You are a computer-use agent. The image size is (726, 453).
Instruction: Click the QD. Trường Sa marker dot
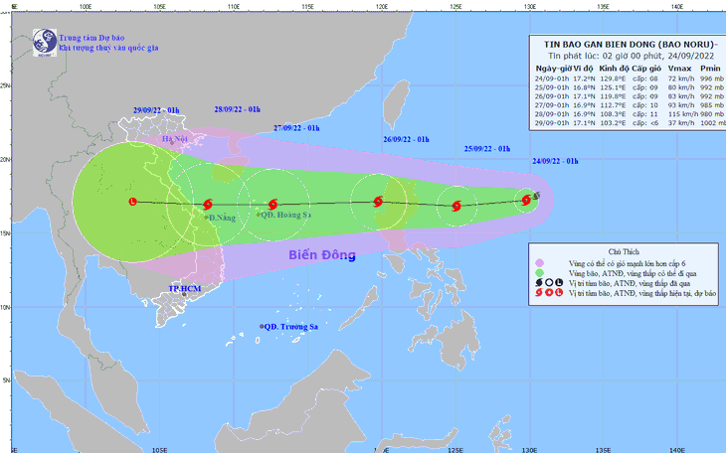click(262, 327)
